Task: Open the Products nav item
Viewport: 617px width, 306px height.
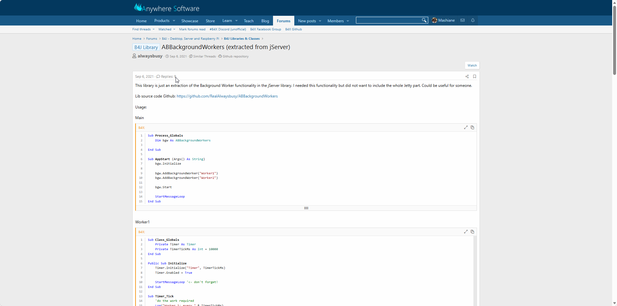Action: [162, 21]
